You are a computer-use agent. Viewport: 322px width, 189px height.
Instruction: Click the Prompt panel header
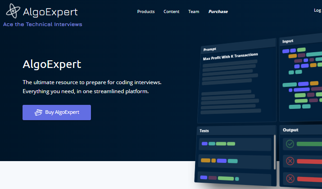point(238,46)
